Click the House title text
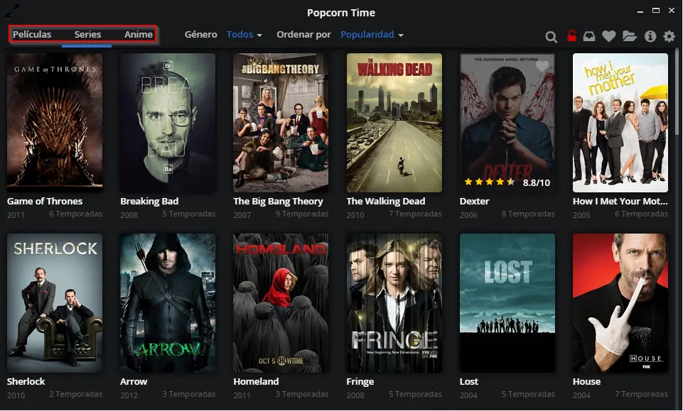 587,381
